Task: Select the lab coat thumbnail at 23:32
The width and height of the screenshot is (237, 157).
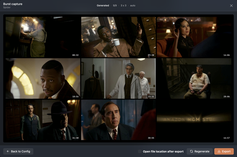Action: click(x=118, y=78)
